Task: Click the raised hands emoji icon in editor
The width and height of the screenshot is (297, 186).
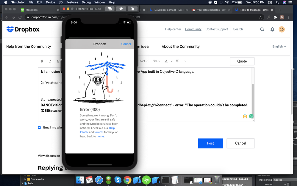Action: (245, 116)
